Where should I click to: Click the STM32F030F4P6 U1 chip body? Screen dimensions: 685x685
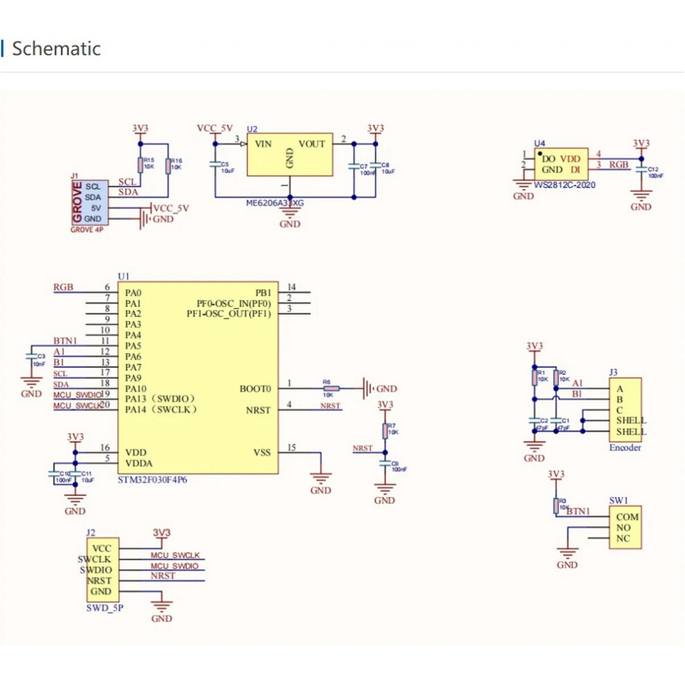pos(198,378)
